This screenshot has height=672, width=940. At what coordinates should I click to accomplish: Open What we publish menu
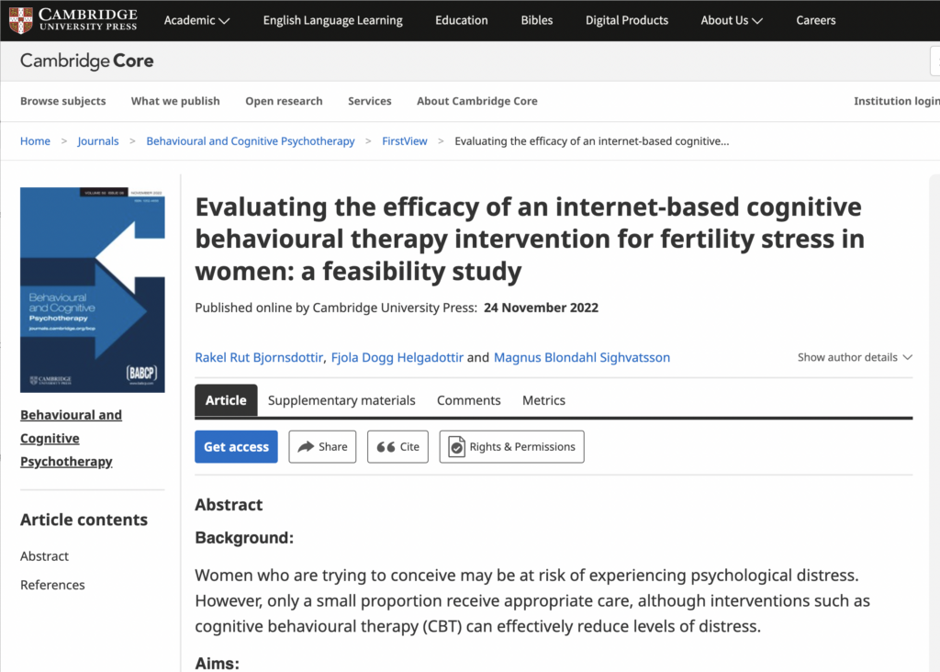(175, 101)
